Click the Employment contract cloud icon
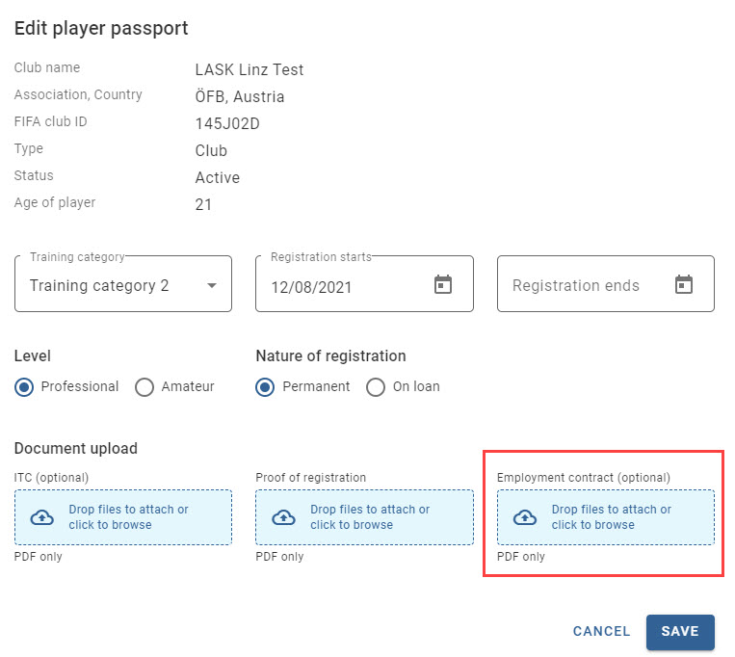The image size is (735, 657). pos(525,517)
